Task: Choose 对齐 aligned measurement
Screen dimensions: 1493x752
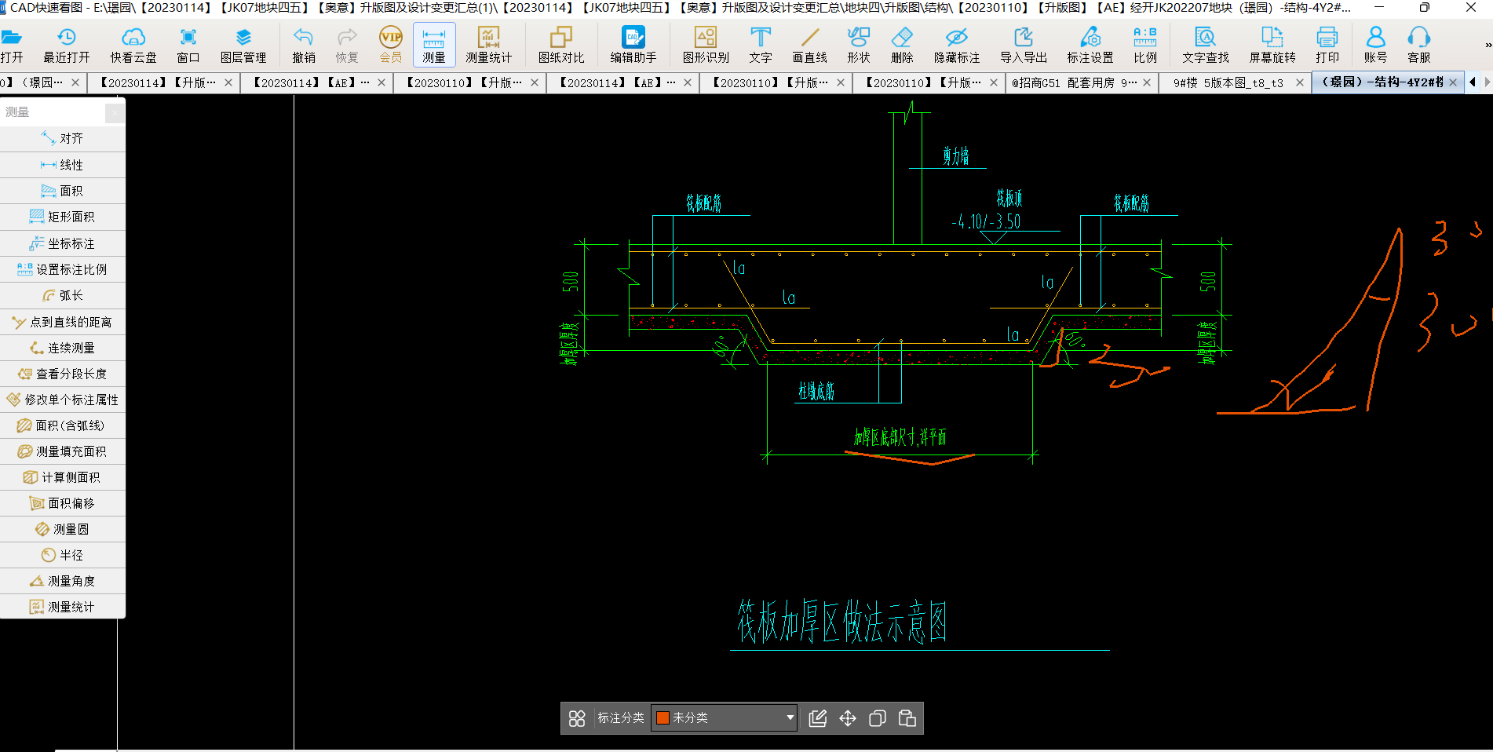Action: (x=63, y=138)
